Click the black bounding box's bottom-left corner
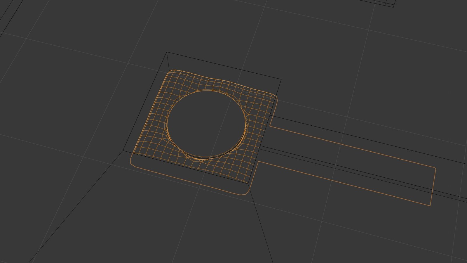 coord(123,151)
